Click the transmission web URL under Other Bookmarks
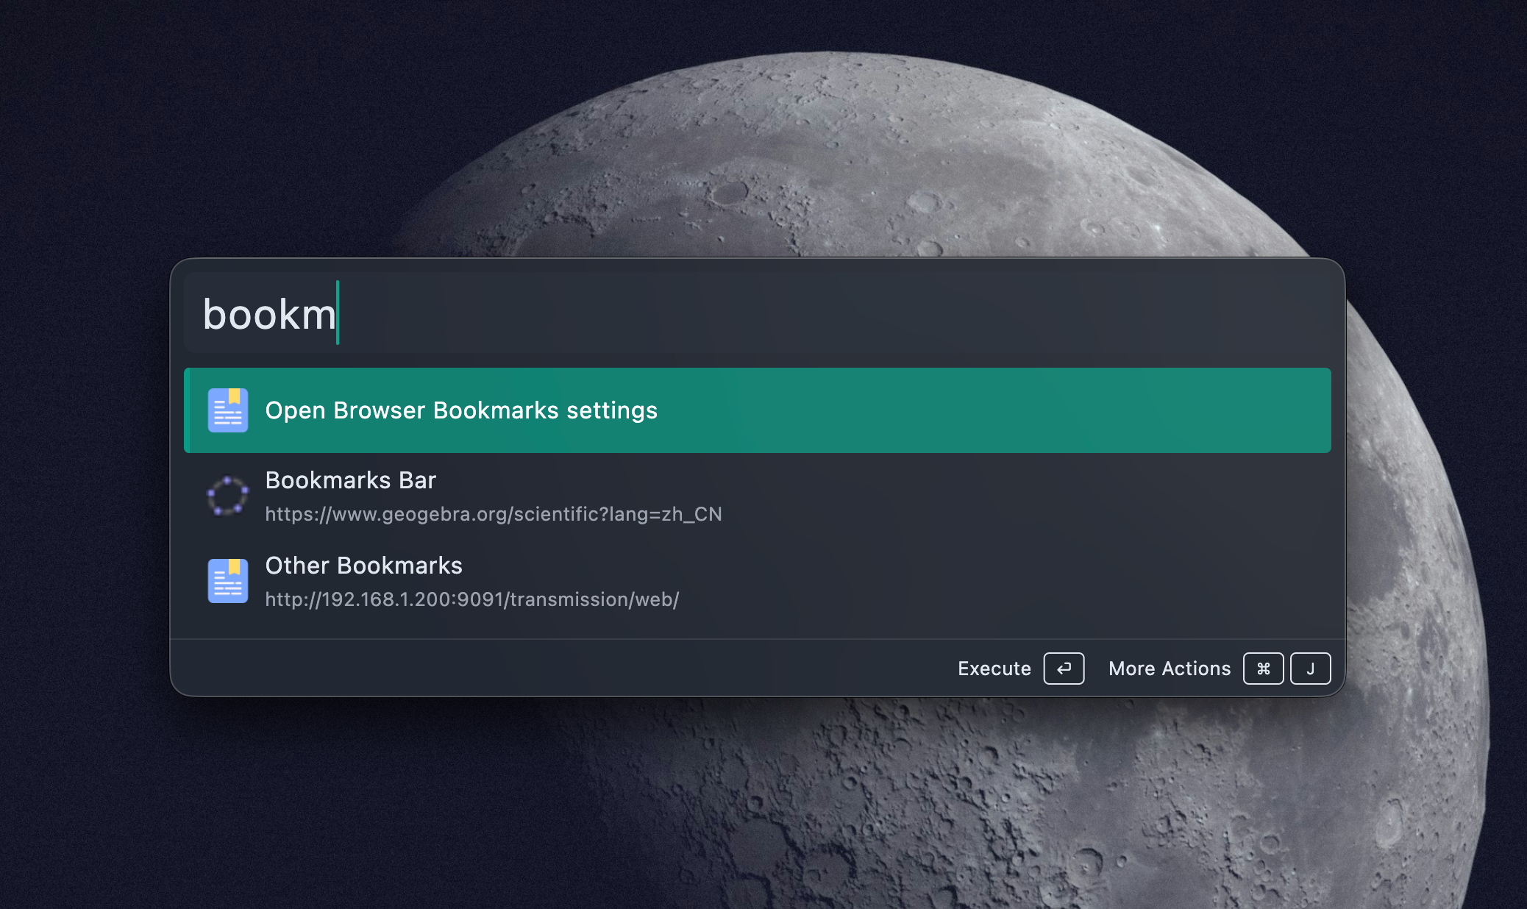The height and width of the screenshot is (909, 1527). coord(472,599)
